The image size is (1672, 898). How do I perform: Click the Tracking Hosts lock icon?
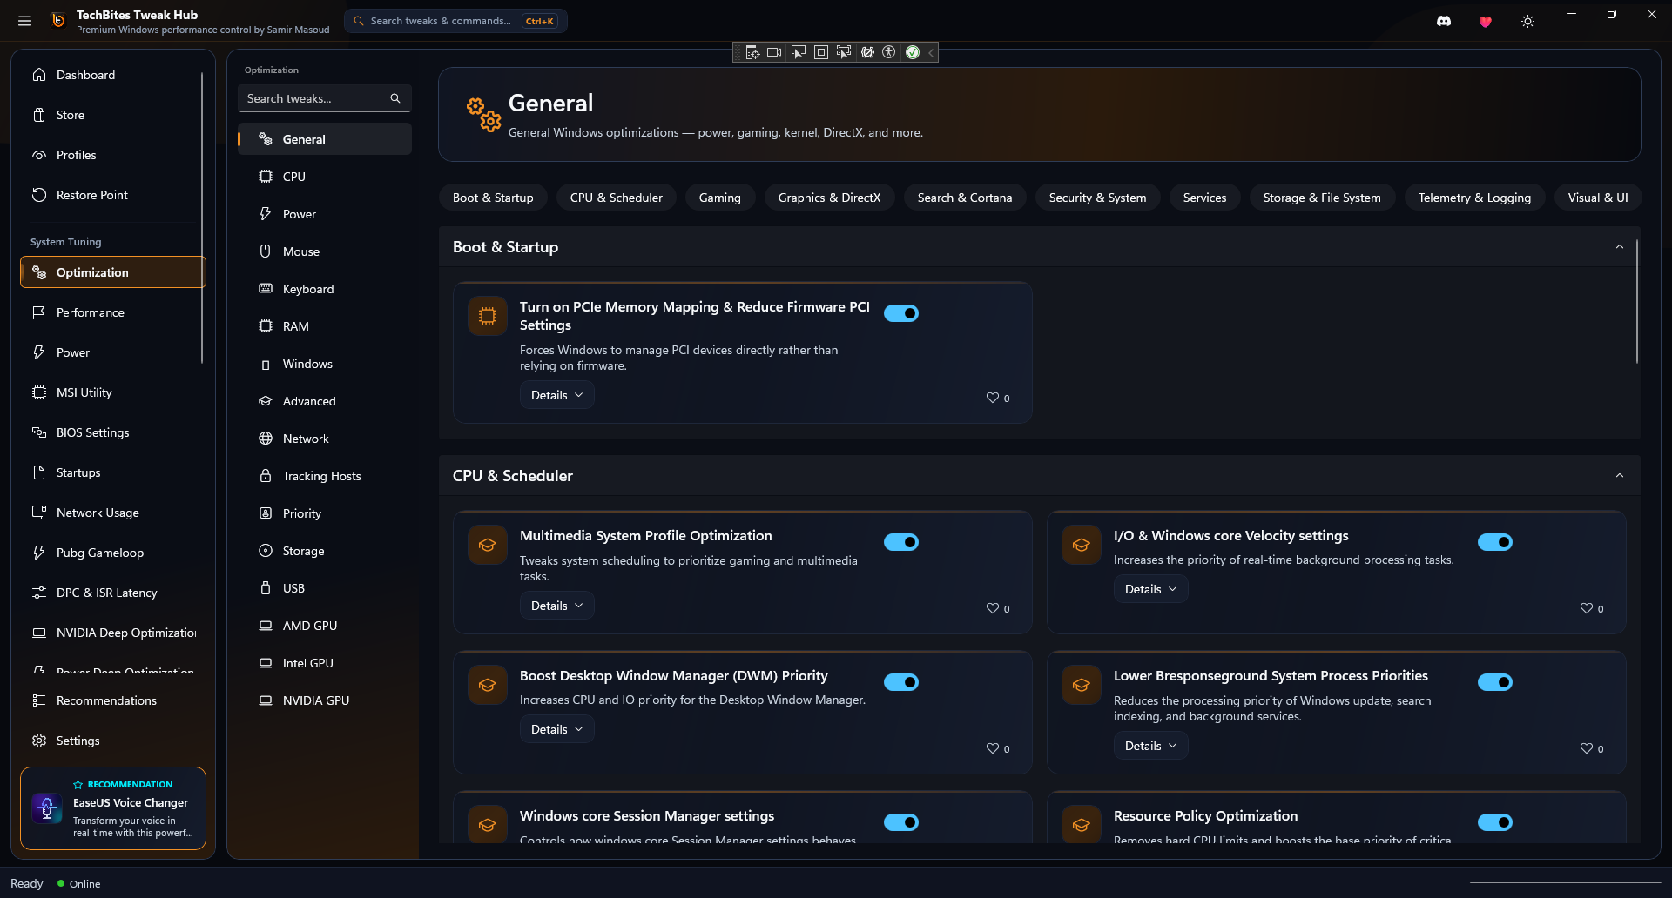(x=266, y=476)
